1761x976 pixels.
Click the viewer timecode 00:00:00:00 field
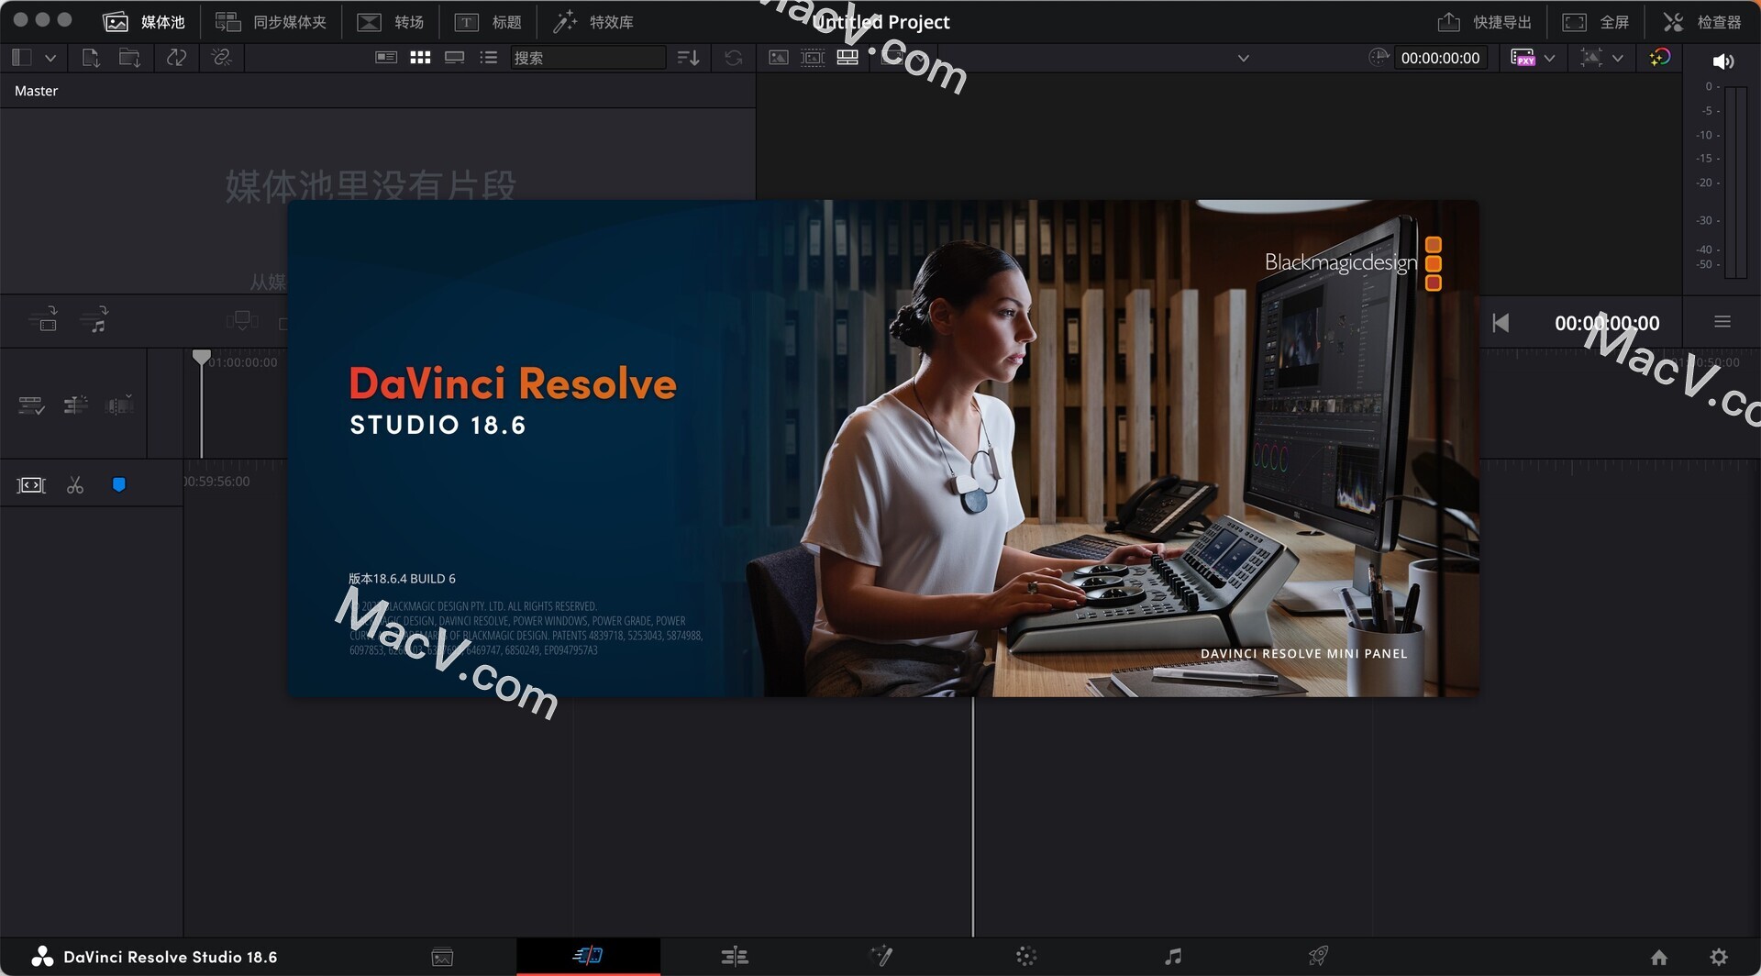click(x=1440, y=58)
